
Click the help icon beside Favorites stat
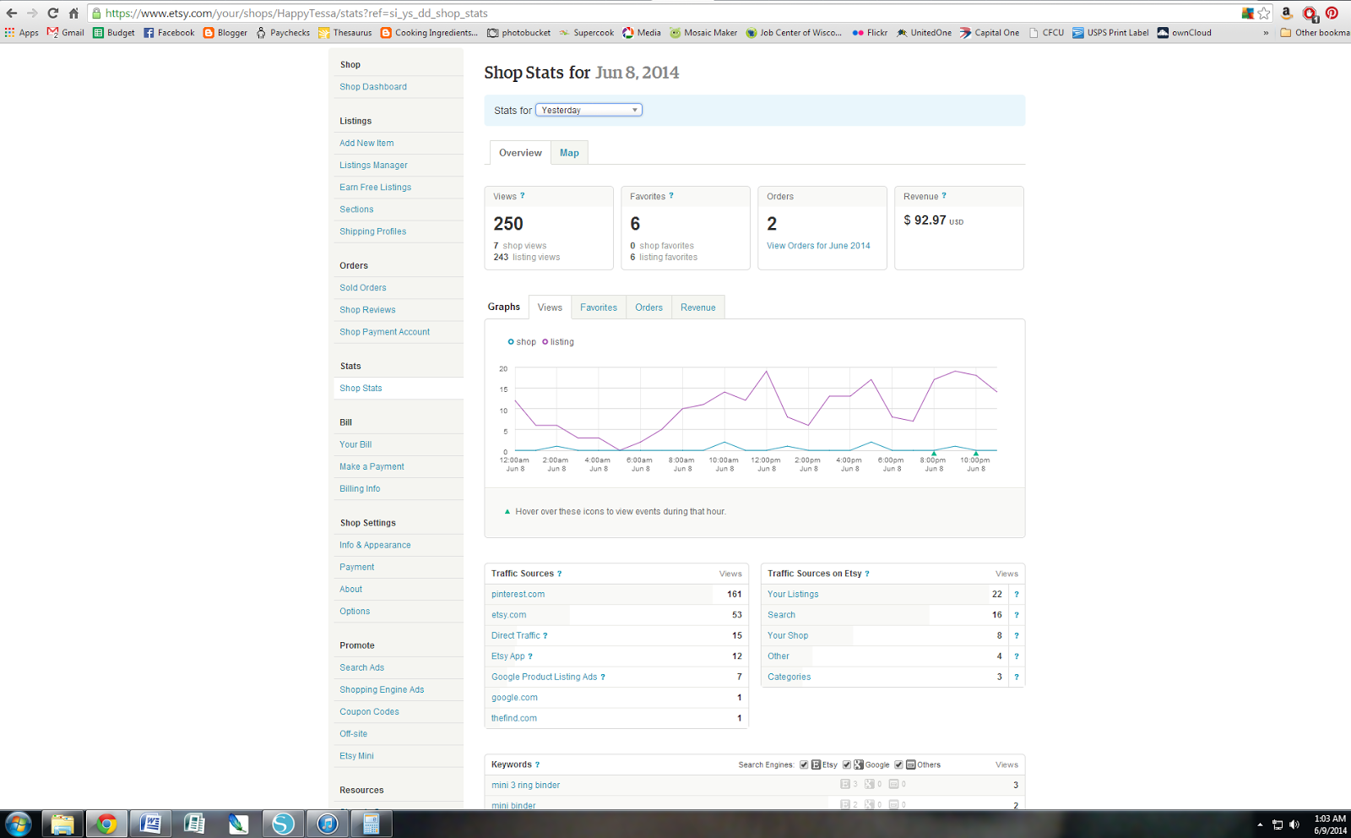point(671,196)
